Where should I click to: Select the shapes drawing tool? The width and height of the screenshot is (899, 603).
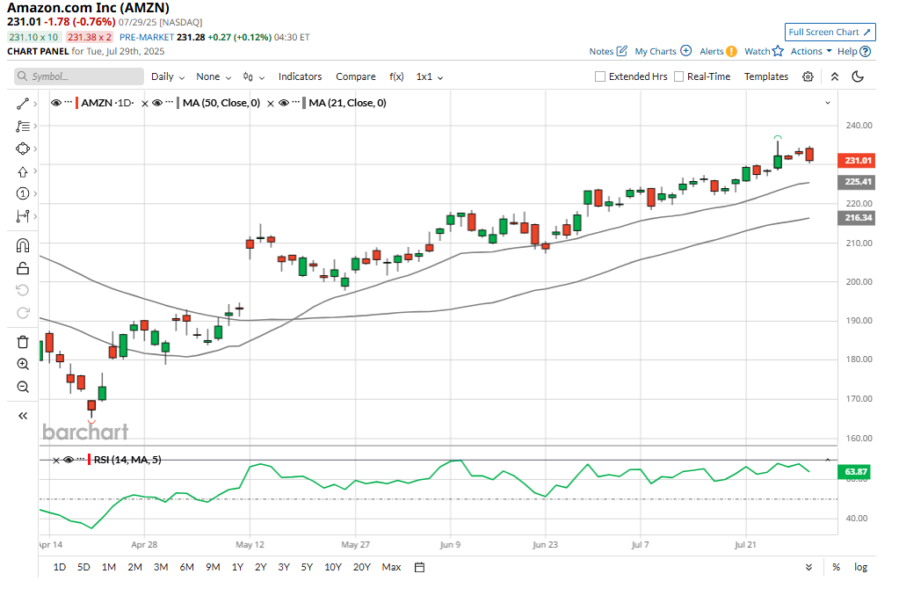coord(22,149)
